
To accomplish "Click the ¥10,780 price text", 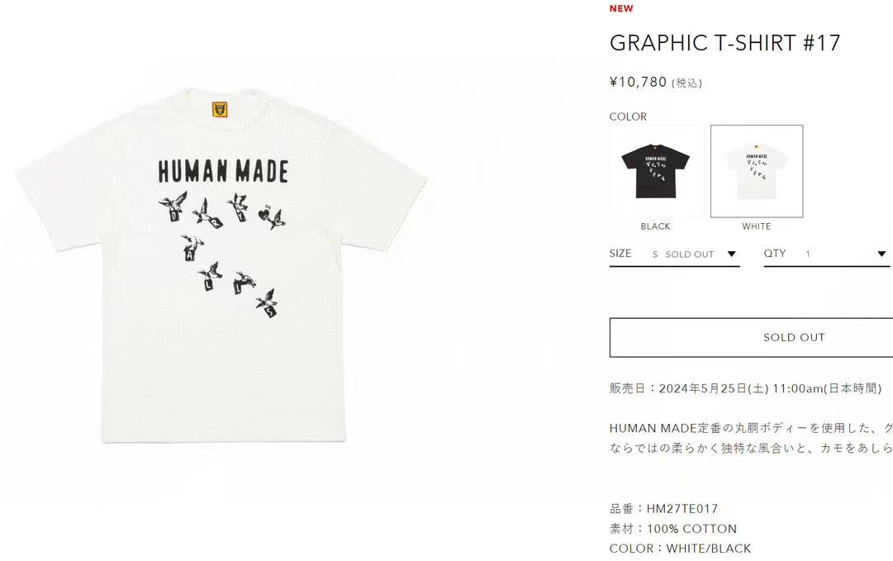I will tap(638, 82).
